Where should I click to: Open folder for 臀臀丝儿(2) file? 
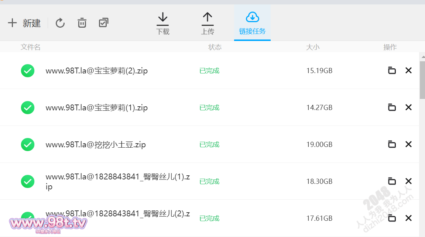pyautogui.click(x=392, y=218)
